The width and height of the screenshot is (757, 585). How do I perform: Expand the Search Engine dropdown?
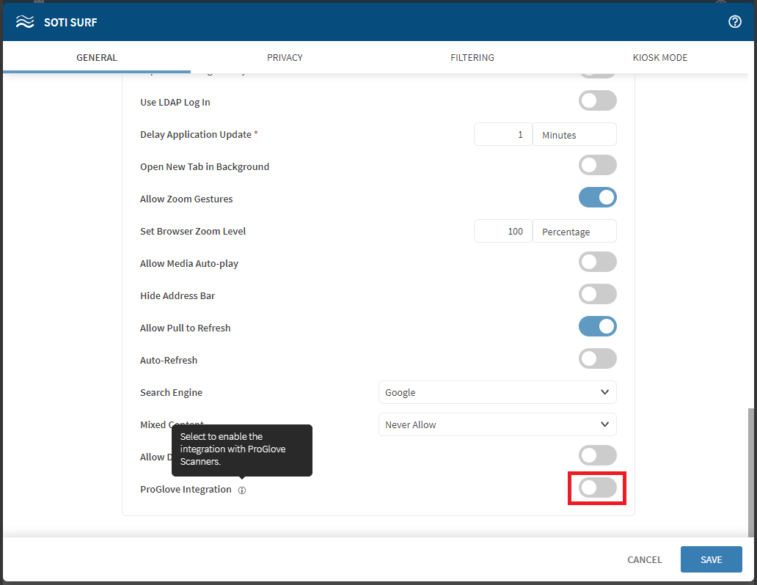point(497,392)
